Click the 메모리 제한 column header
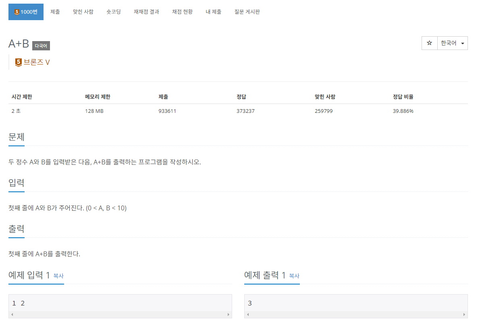 pos(98,97)
